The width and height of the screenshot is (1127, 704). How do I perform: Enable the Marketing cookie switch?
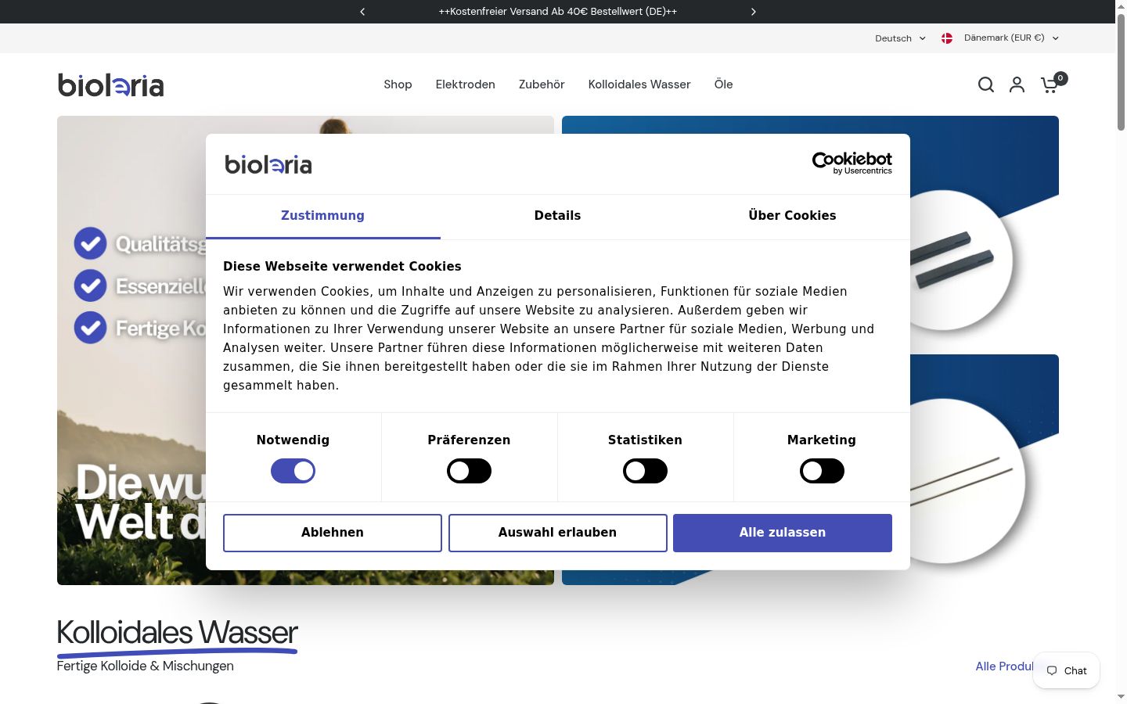tap(822, 471)
